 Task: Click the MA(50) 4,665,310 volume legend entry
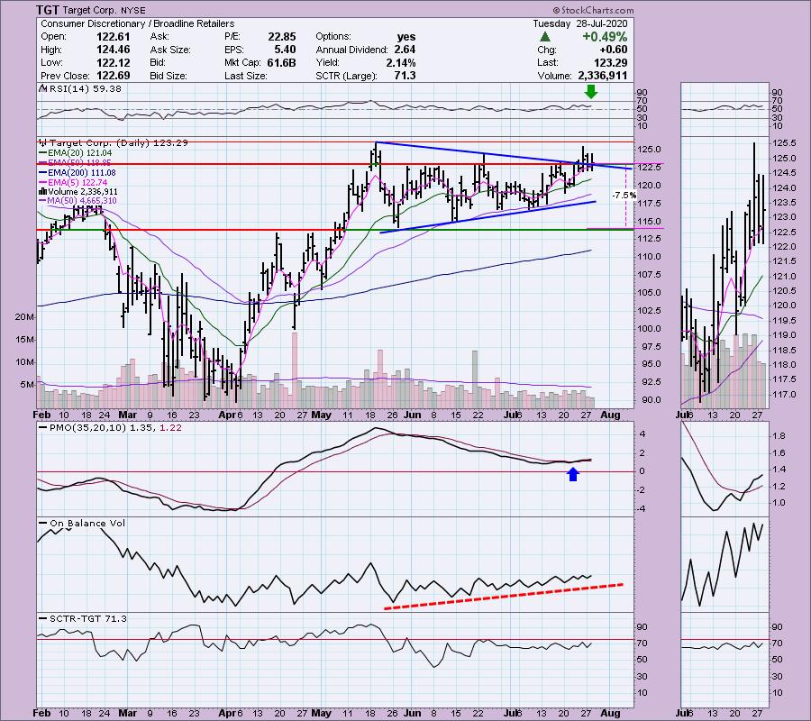tap(78, 201)
